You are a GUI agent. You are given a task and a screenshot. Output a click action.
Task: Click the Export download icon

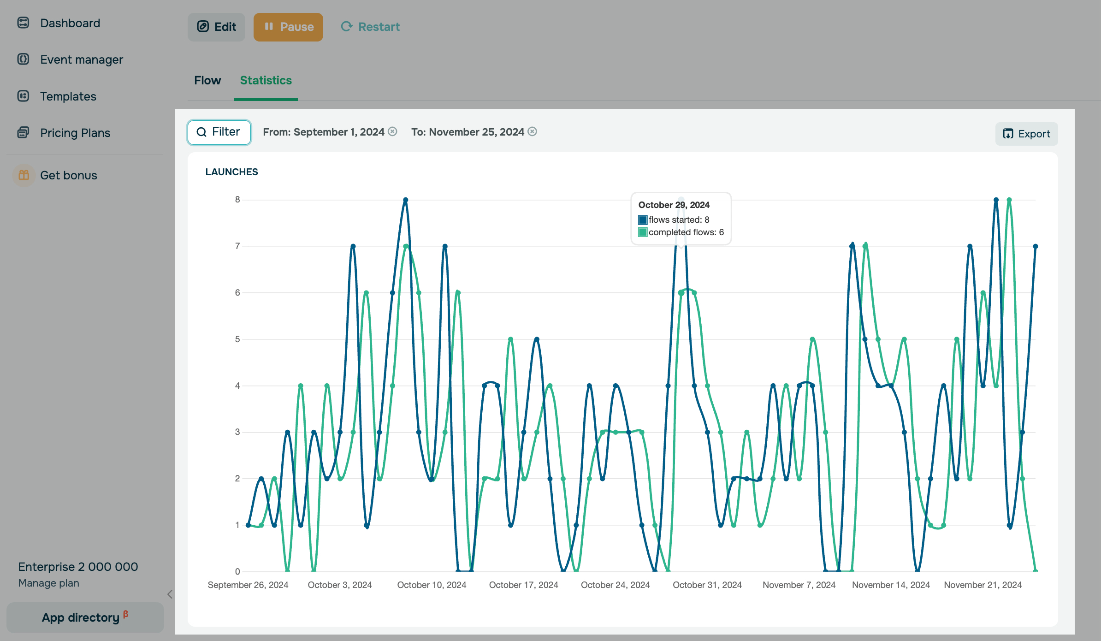tap(1008, 134)
